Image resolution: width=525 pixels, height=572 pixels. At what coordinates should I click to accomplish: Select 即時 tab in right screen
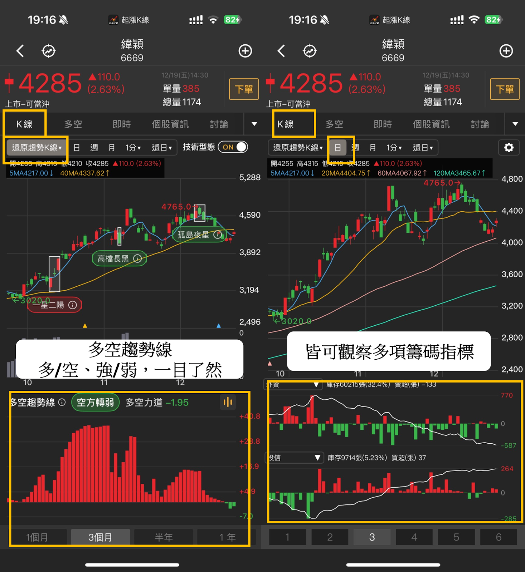pos(383,124)
